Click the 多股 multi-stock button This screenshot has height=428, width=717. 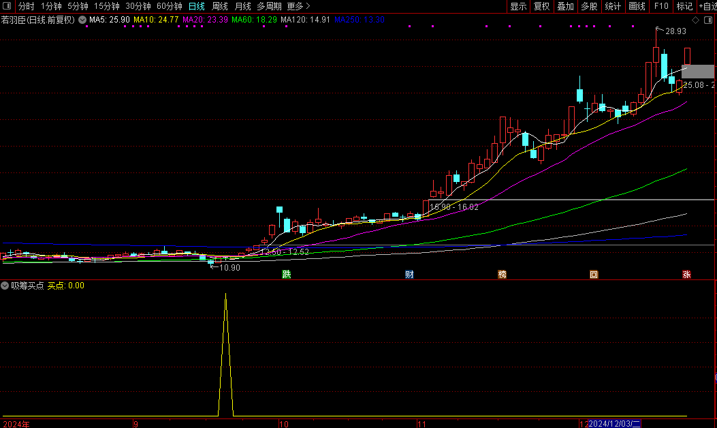click(x=589, y=6)
